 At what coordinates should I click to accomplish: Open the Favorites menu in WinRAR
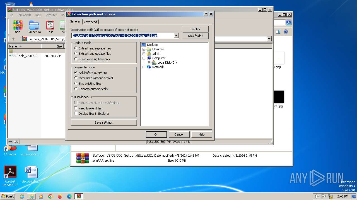(x=51, y=15)
